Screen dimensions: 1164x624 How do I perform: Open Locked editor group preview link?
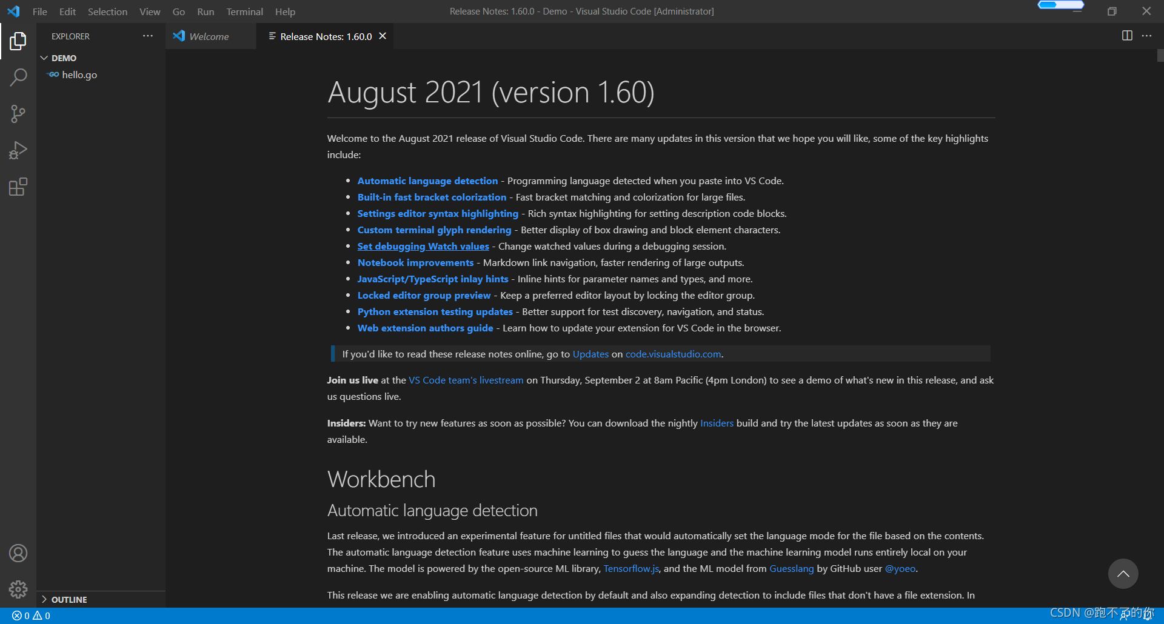coord(424,295)
